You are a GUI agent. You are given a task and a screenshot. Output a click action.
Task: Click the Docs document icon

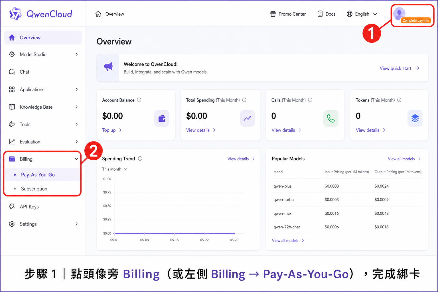tap(320, 14)
